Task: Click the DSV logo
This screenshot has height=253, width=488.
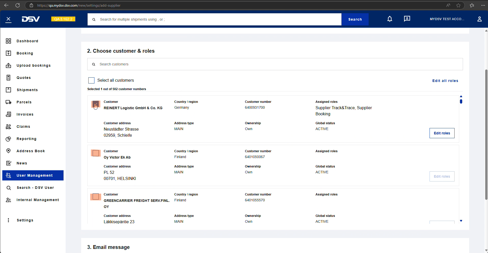Action: click(x=31, y=19)
